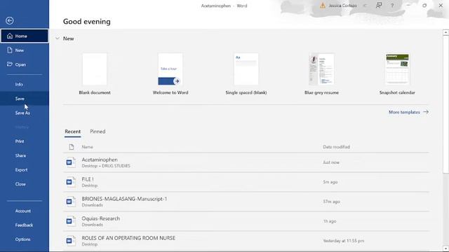Image resolution: width=449 pixels, height=252 pixels.
Task: Open Word Options
Action: pos(25,239)
